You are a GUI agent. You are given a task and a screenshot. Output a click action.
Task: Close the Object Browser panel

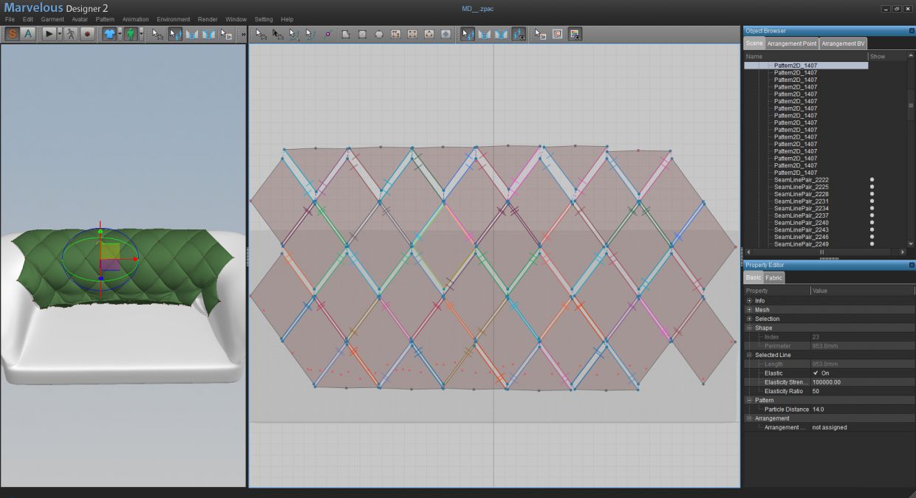pos(911,31)
